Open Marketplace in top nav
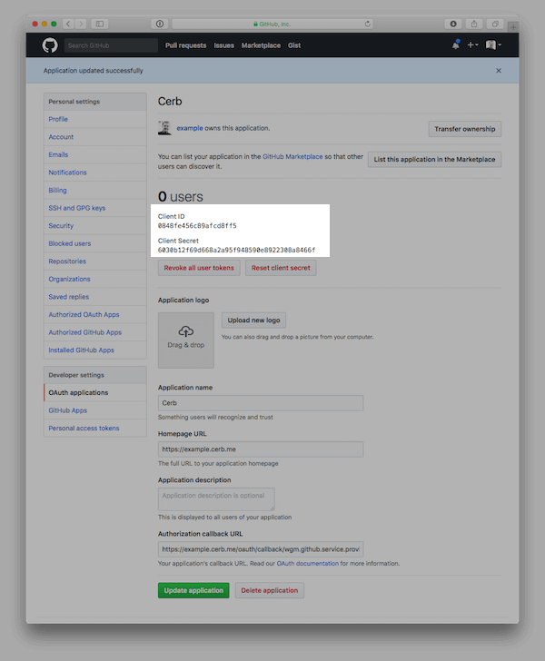 tap(261, 45)
